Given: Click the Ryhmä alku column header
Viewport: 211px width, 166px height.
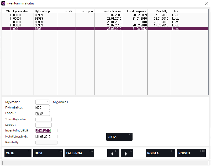Looking at the screenshot, I should pyautogui.click(x=23, y=11).
